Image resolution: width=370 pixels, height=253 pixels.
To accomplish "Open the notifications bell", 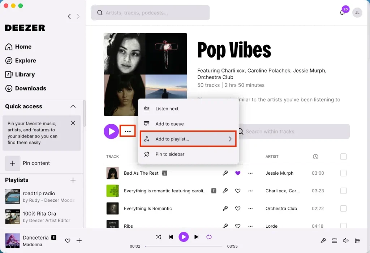I will (x=342, y=13).
